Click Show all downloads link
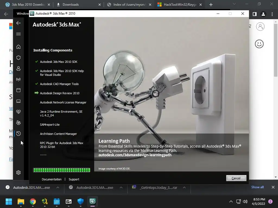 [x=257, y=187]
